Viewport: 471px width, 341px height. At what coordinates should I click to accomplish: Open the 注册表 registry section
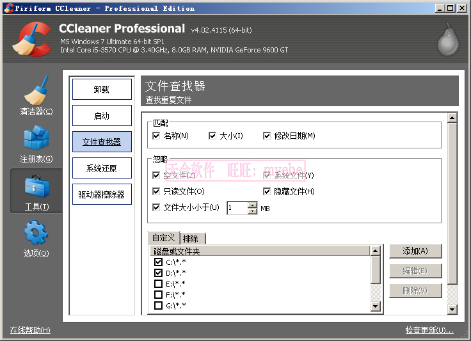click(x=36, y=145)
